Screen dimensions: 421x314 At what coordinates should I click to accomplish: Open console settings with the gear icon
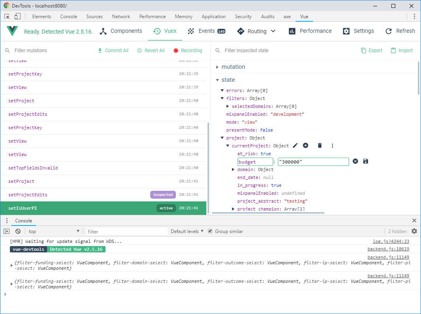click(x=414, y=231)
